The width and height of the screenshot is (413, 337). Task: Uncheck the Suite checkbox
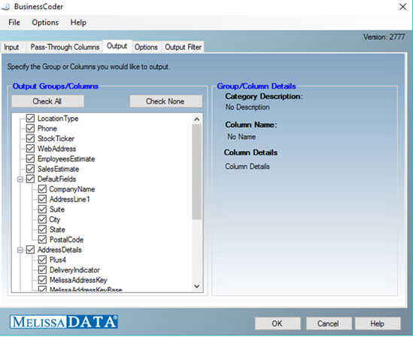pos(42,209)
